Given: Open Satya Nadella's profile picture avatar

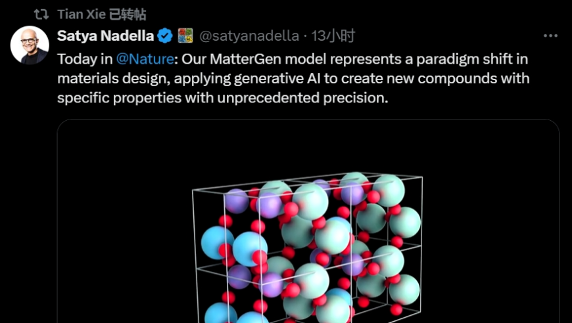Looking at the screenshot, I should pos(30,45).
